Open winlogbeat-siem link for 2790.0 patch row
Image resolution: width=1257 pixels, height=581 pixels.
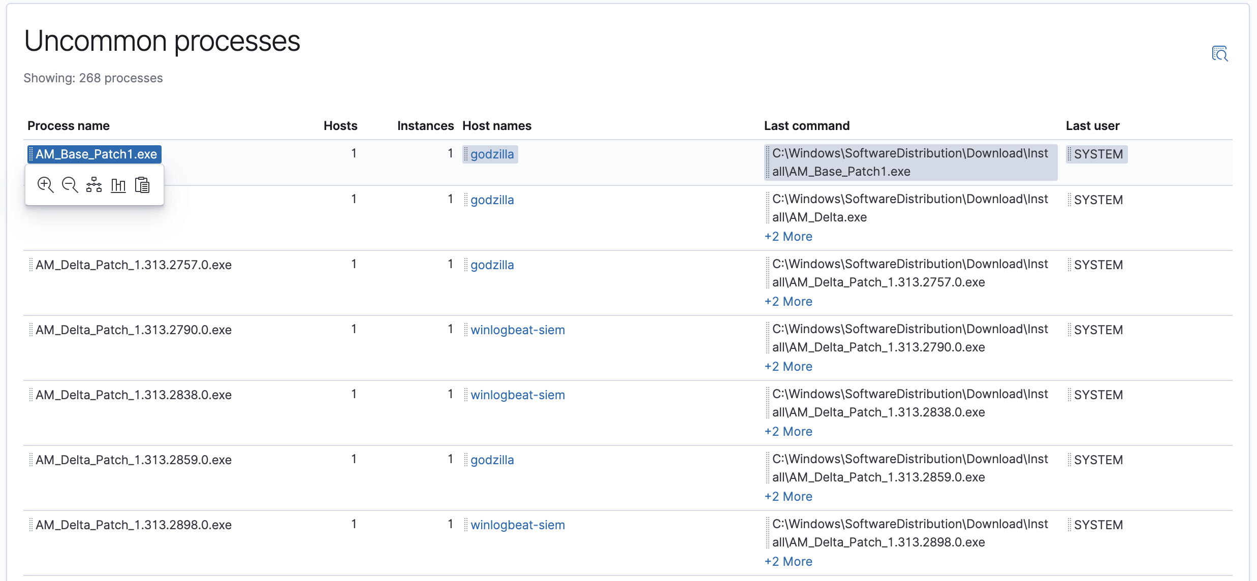[x=517, y=330]
